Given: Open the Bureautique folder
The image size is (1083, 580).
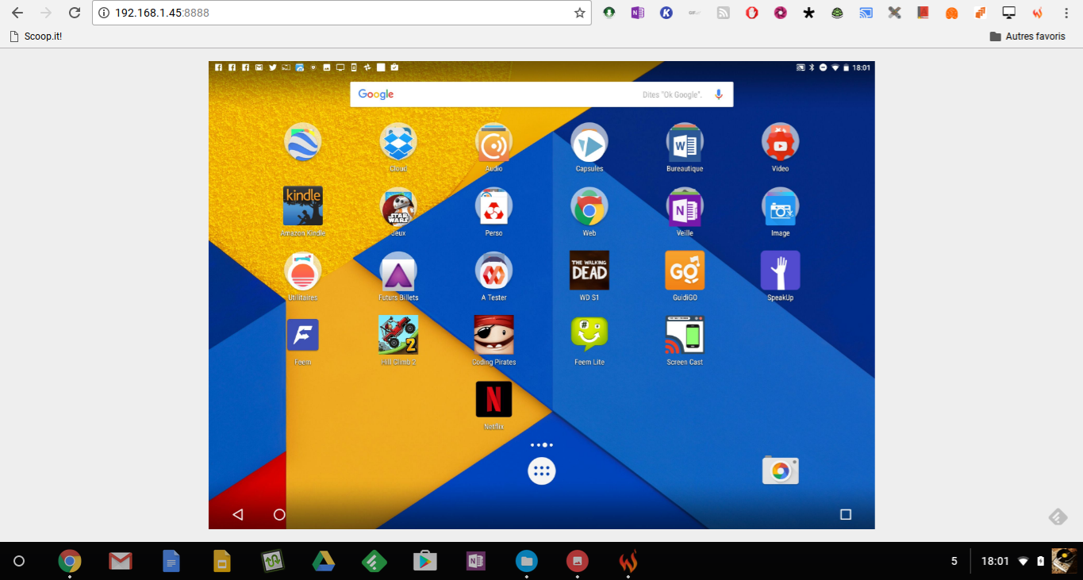Looking at the screenshot, I should (x=685, y=143).
